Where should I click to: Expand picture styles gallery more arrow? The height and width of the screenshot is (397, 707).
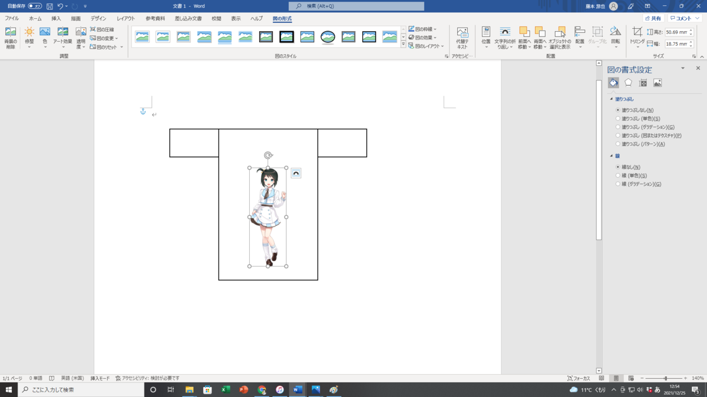404,45
